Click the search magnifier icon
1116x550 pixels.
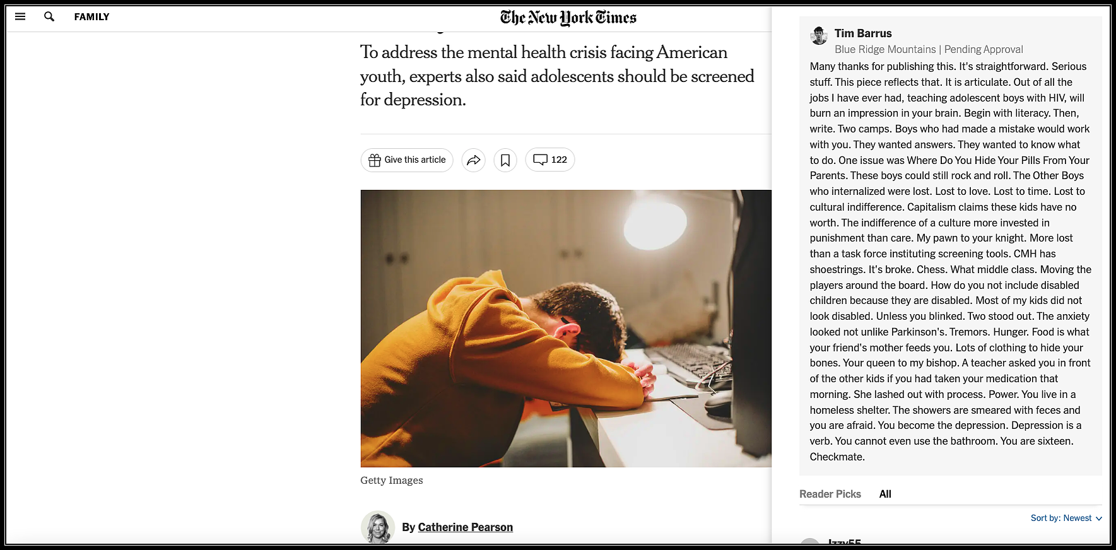pyautogui.click(x=49, y=16)
